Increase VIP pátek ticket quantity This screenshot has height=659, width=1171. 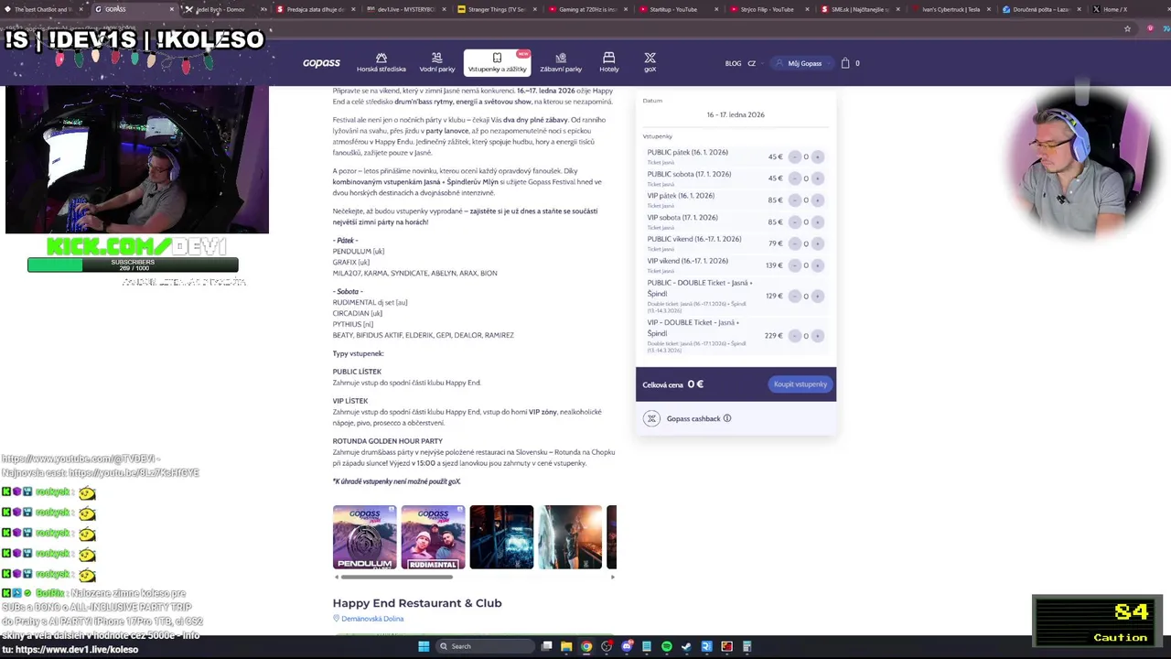click(x=817, y=200)
